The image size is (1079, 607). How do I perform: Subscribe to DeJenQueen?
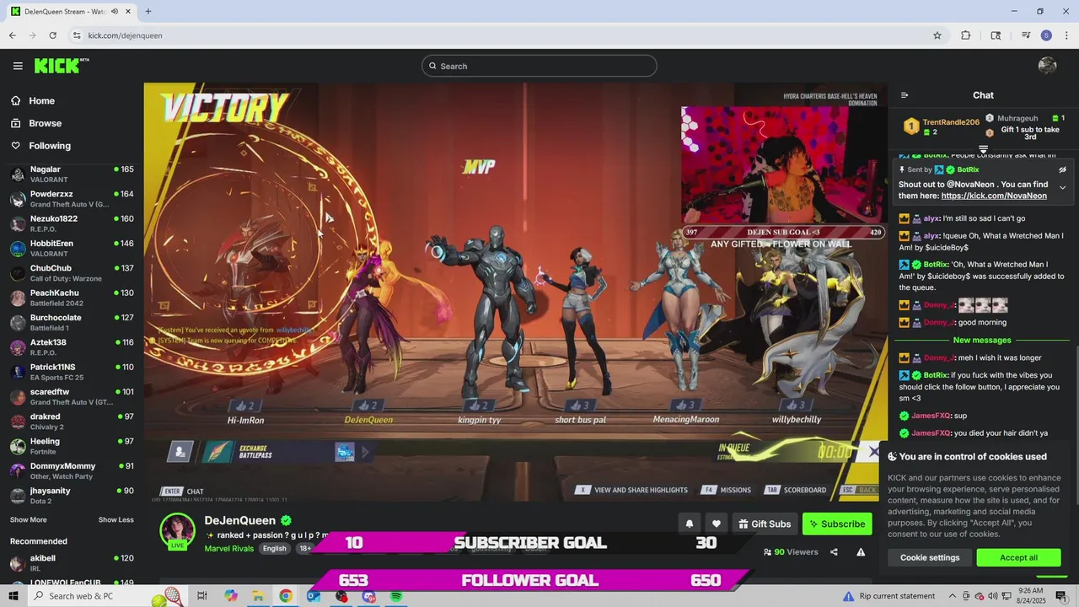(x=837, y=524)
